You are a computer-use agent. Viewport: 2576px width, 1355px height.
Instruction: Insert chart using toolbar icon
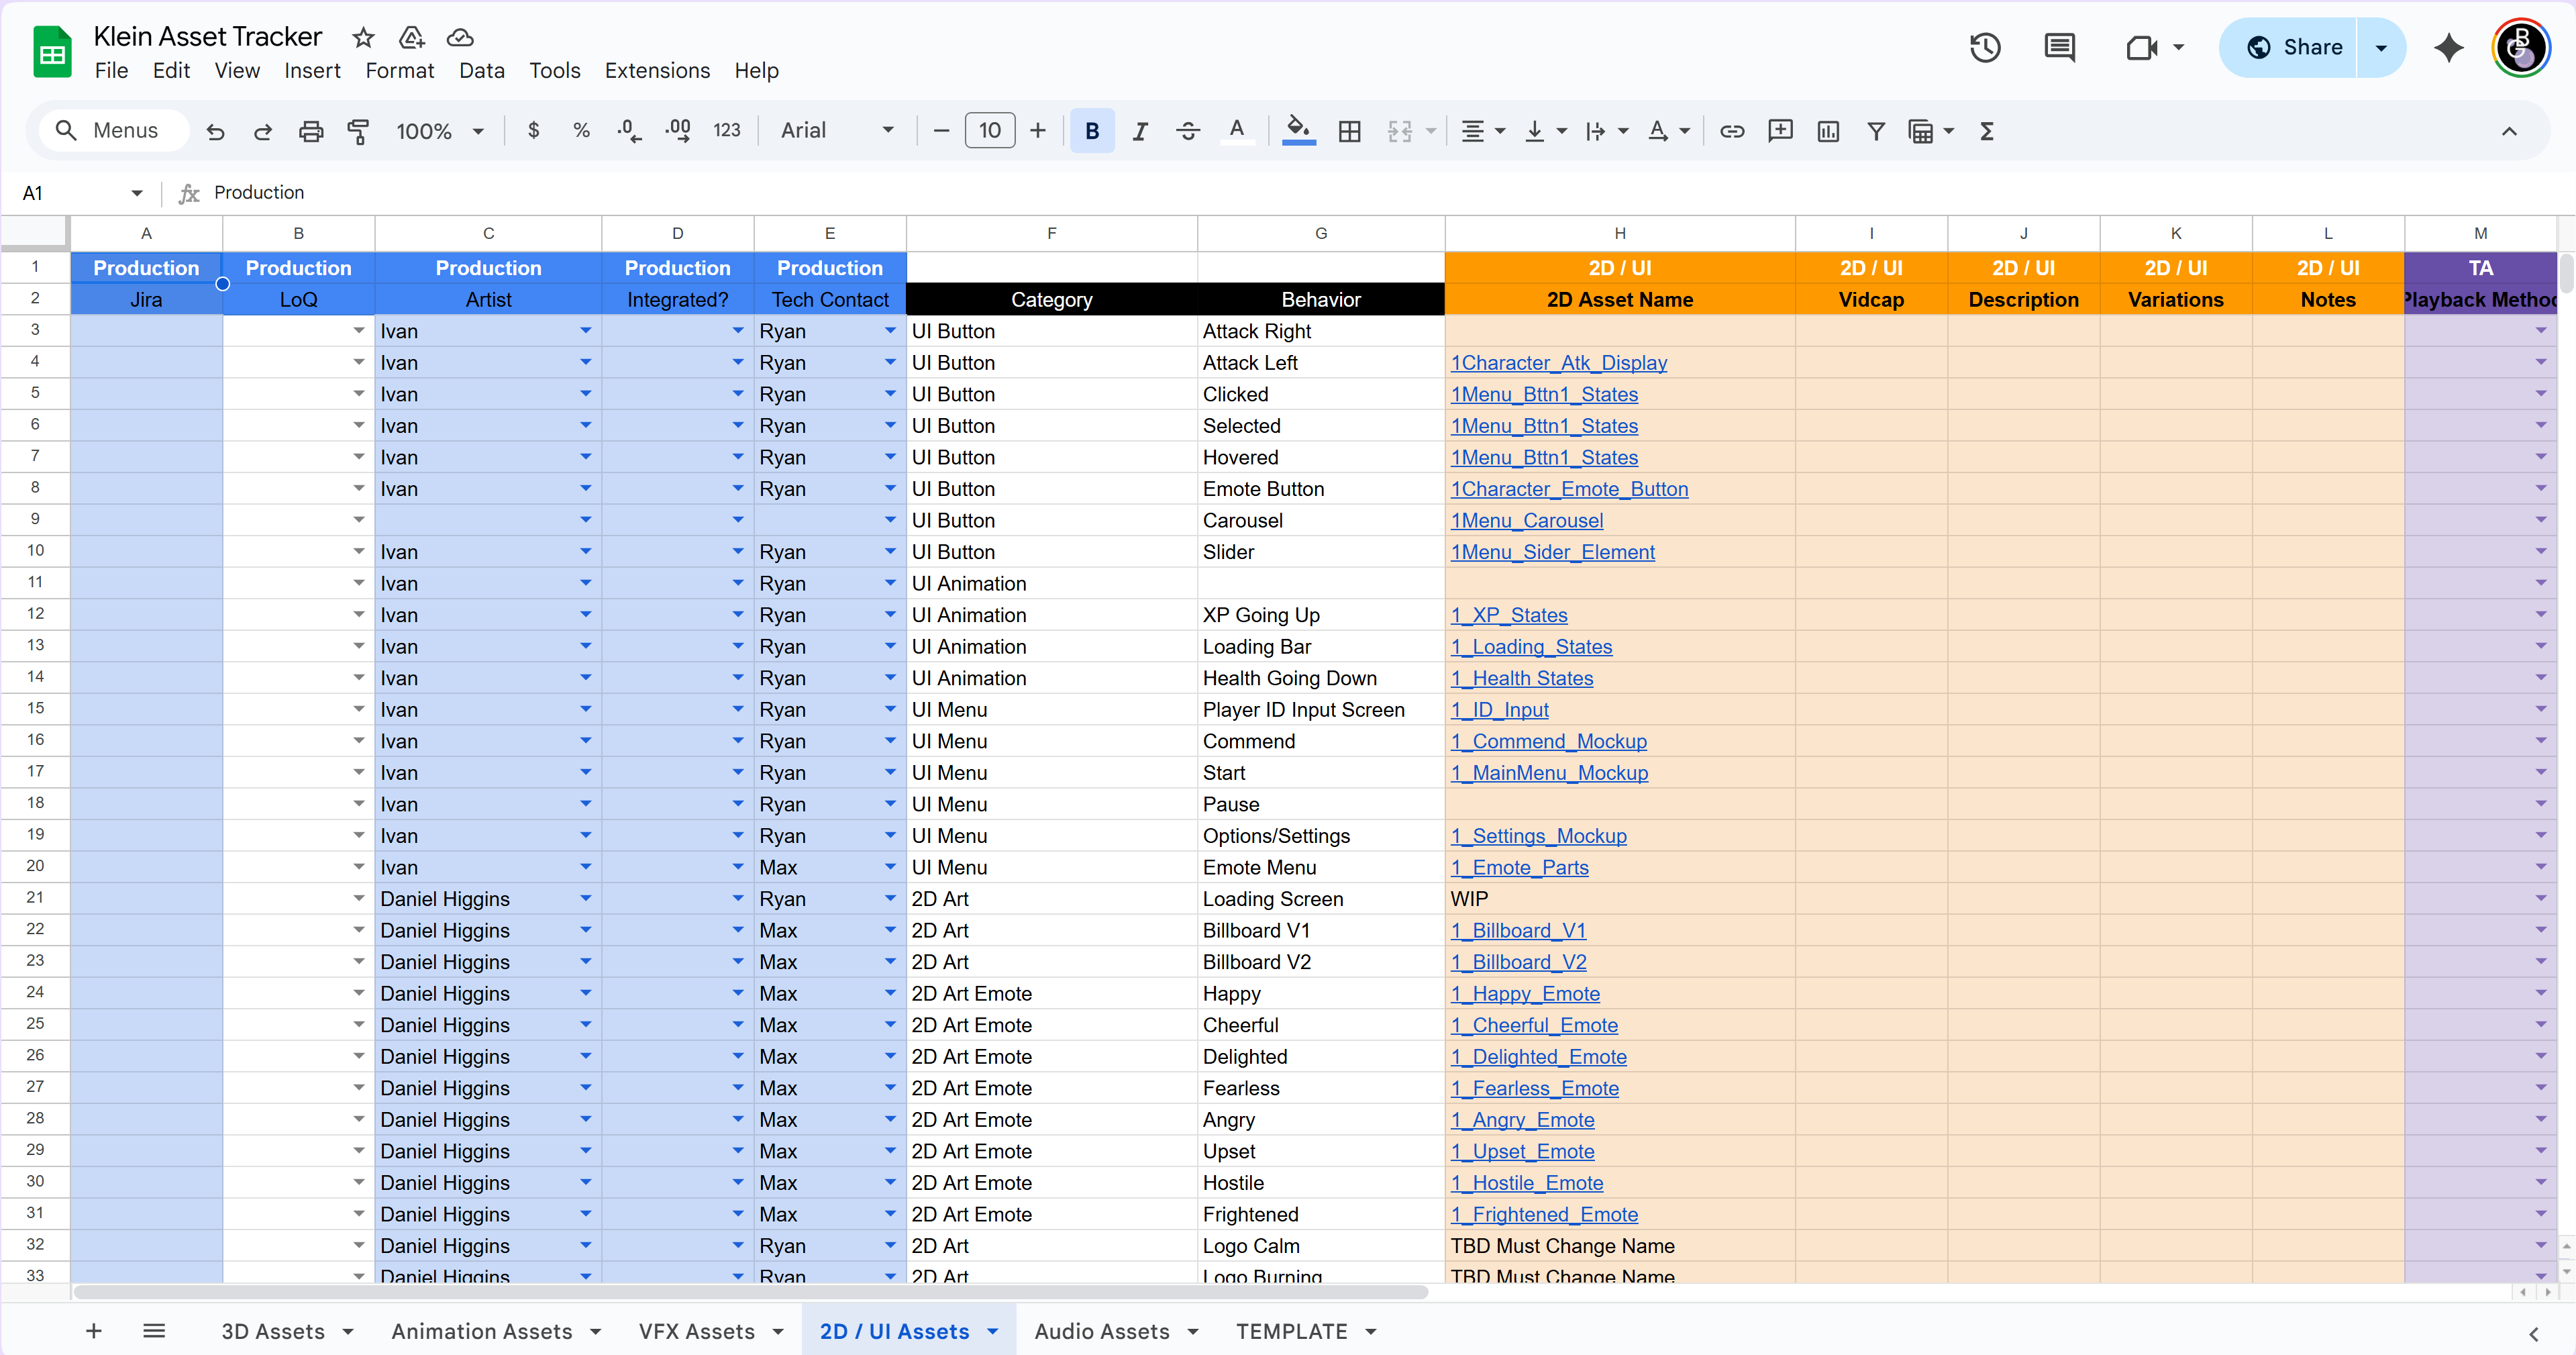(x=1827, y=131)
